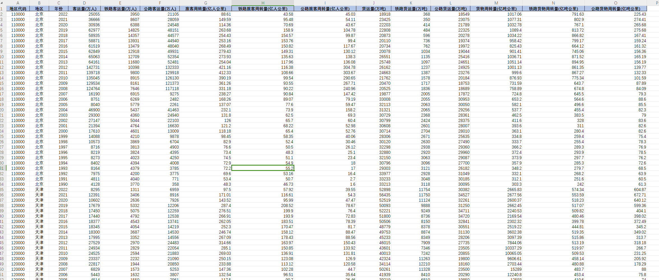
Task: Click the 旅客周转量(亿人公里) header cell
Action: coord(205,9)
